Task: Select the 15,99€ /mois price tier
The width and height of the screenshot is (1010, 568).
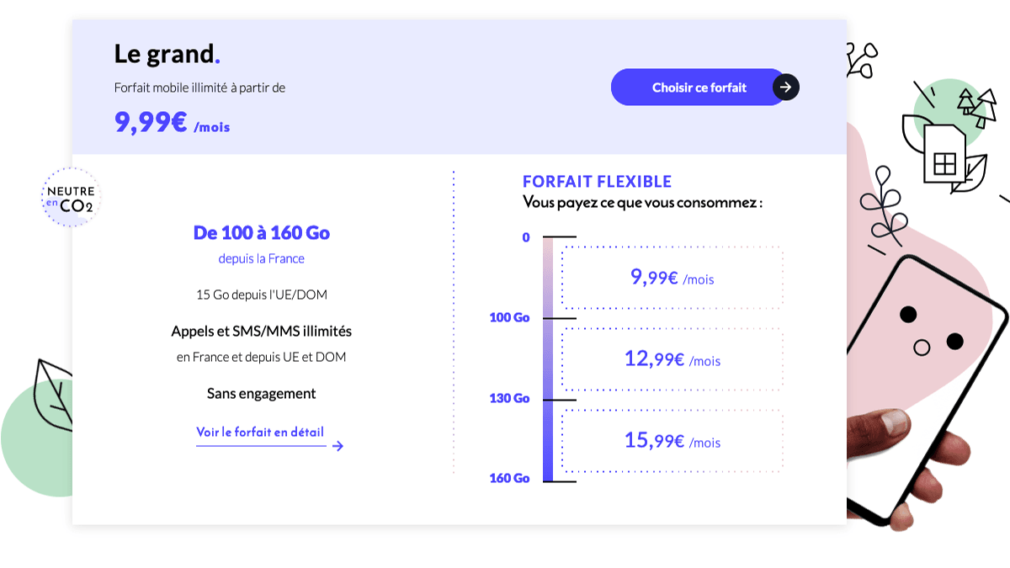Action: pos(672,441)
